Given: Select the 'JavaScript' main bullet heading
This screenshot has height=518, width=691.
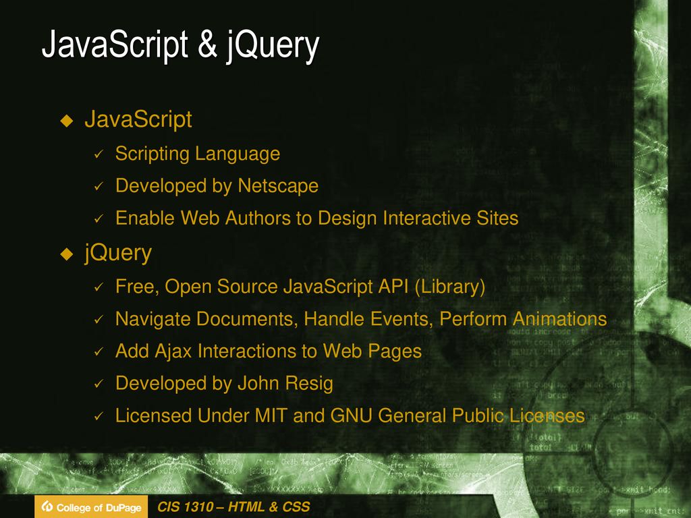Looking at the screenshot, I should [138, 119].
